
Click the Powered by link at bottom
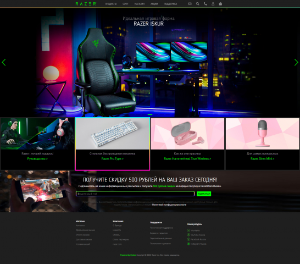click(128, 255)
